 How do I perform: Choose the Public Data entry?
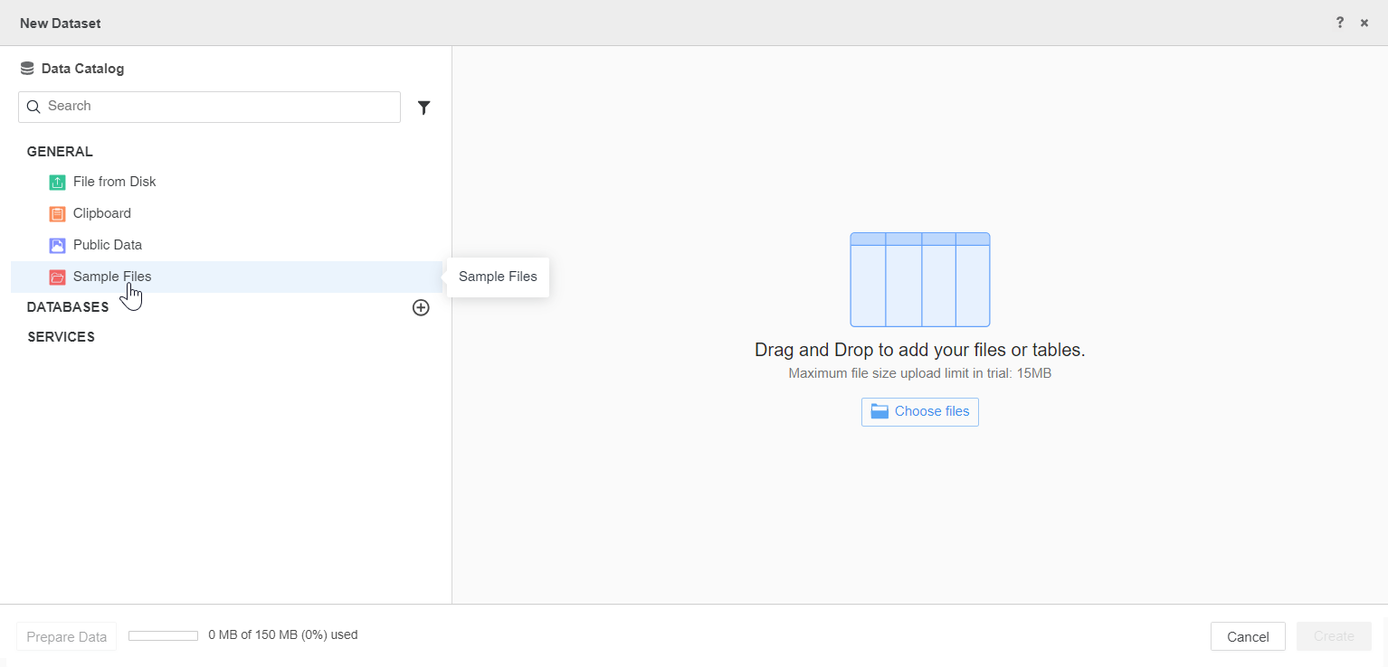108,245
